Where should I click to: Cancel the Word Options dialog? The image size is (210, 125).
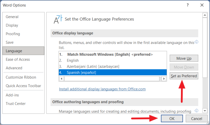[196, 119]
